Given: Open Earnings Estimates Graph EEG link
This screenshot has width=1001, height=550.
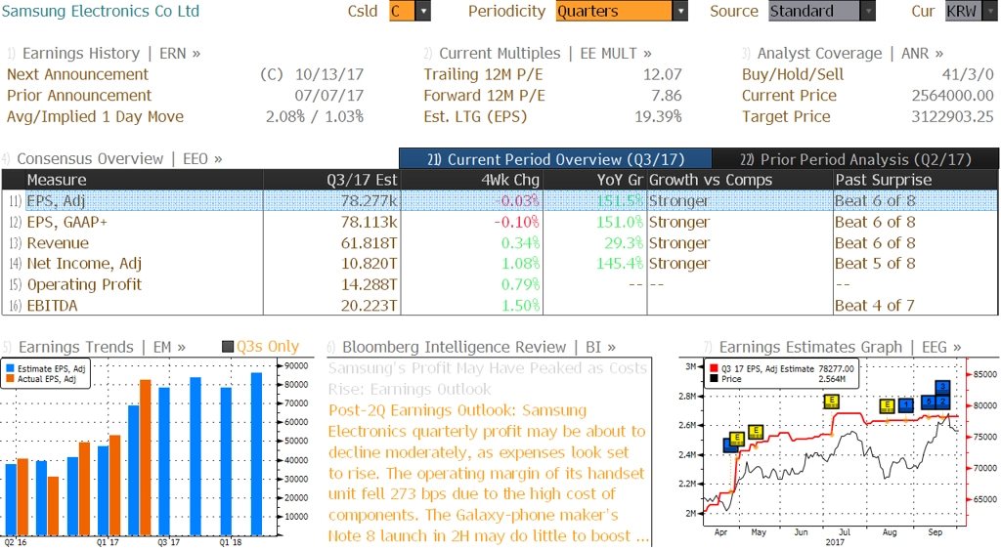Looking at the screenshot, I should tap(840, 347).
